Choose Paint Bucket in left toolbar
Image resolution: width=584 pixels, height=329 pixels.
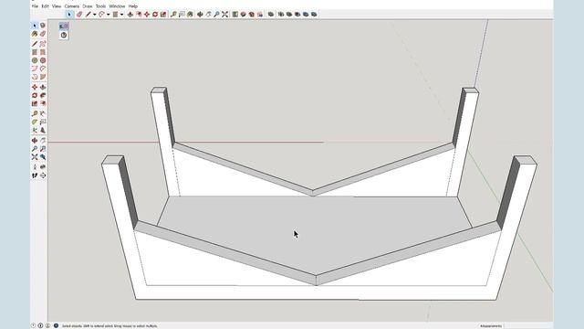[35, 34]
